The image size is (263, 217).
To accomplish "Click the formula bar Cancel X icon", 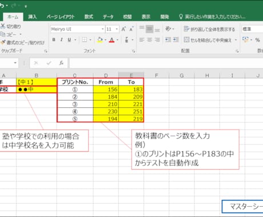I will pos(36,63).
